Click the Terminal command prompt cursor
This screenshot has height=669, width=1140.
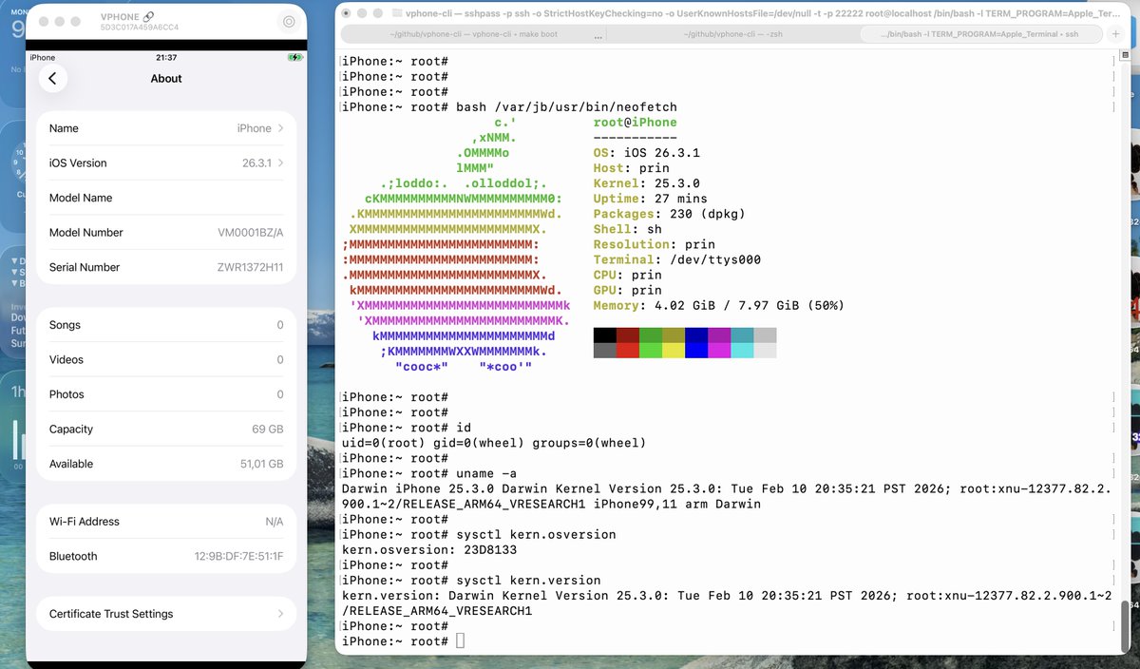tap(460, 641)
